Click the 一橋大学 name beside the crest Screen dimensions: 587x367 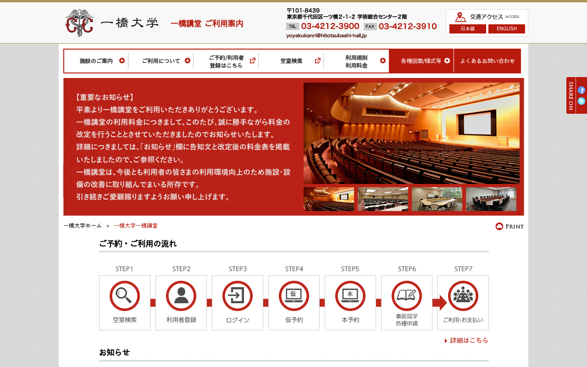tap(129, 22)
